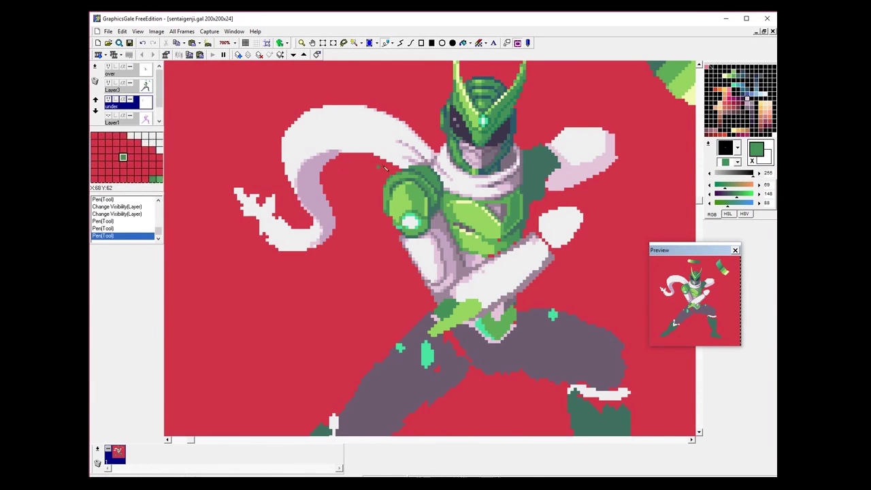The height and width of the screenshot is (490, 871).
Task: Undo the last action
Action: coord(143,43)
